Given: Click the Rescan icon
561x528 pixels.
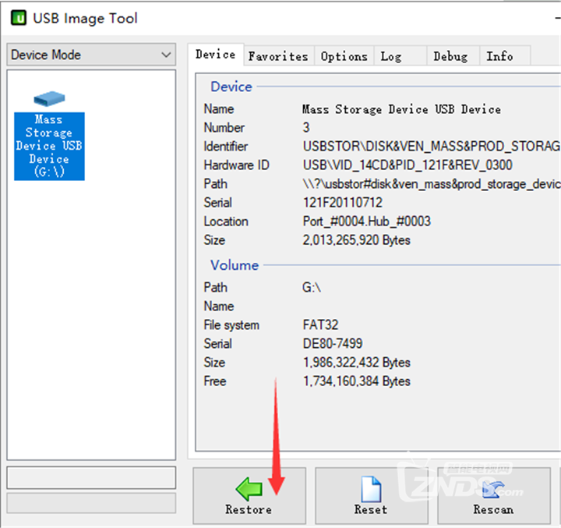Looking at the screenshot, I should (x=493, y=489).
